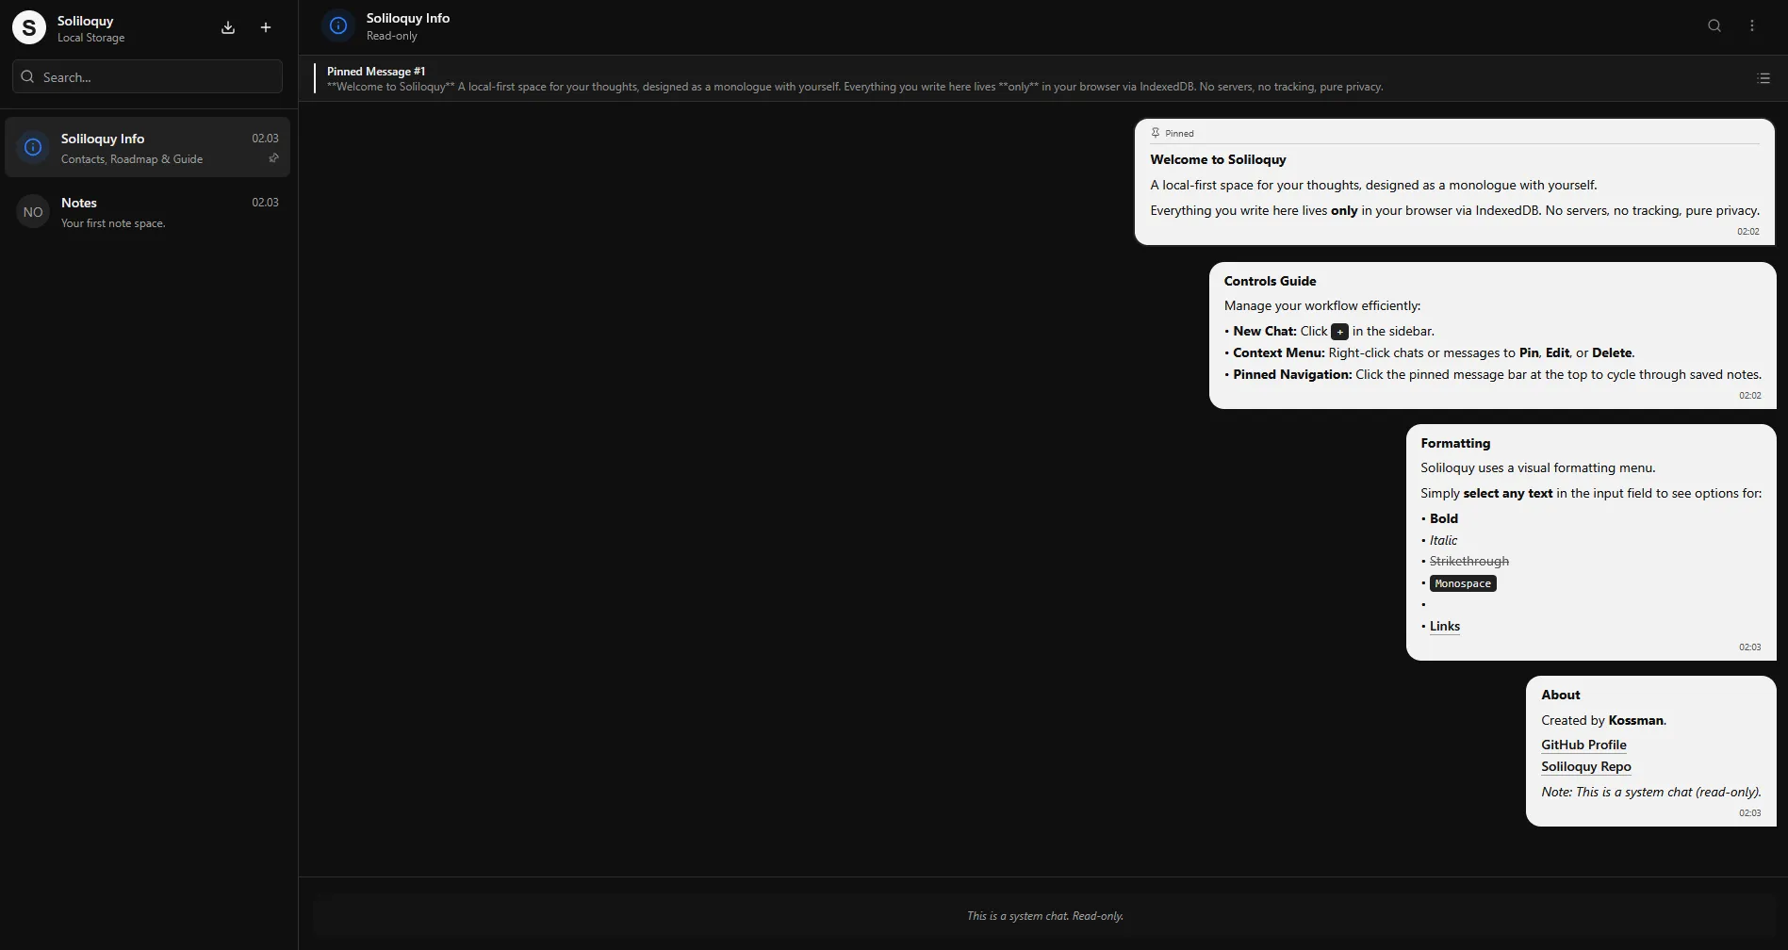Click the download/export icon in sidebar header
1788x950 pixels.
228,27
